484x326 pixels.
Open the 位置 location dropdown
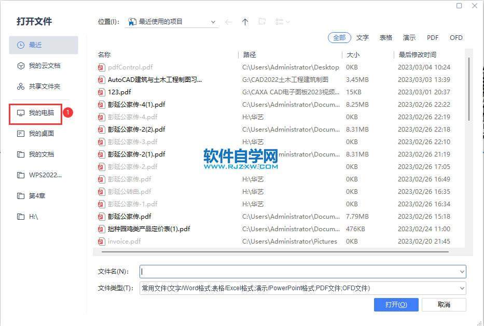[213, 21]
